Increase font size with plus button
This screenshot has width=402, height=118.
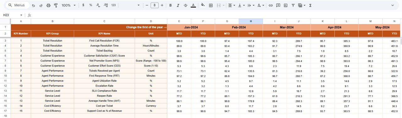click(x=162, y=5)
